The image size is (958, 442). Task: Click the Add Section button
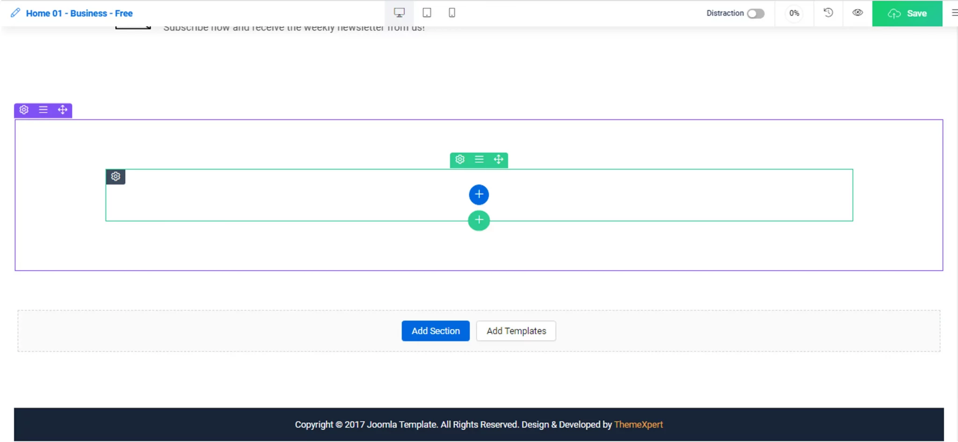[x=435, y=331]
